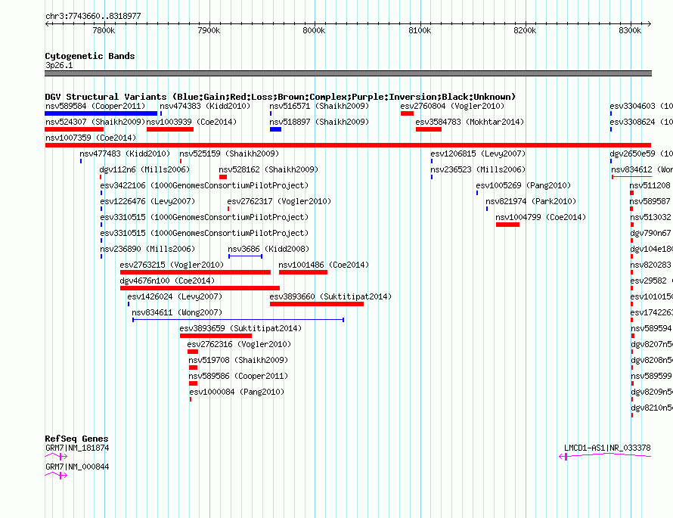Click the 3p26.1 cytogenetic band bar
Image resolution: width=673 pixels, height=518 pixels.
348,74
